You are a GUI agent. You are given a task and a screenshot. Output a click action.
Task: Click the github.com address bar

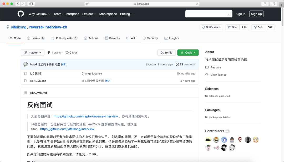coord(142,4)
